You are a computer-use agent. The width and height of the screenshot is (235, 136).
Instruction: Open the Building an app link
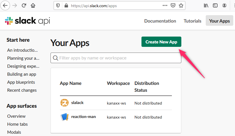click(x=22, y=74)
